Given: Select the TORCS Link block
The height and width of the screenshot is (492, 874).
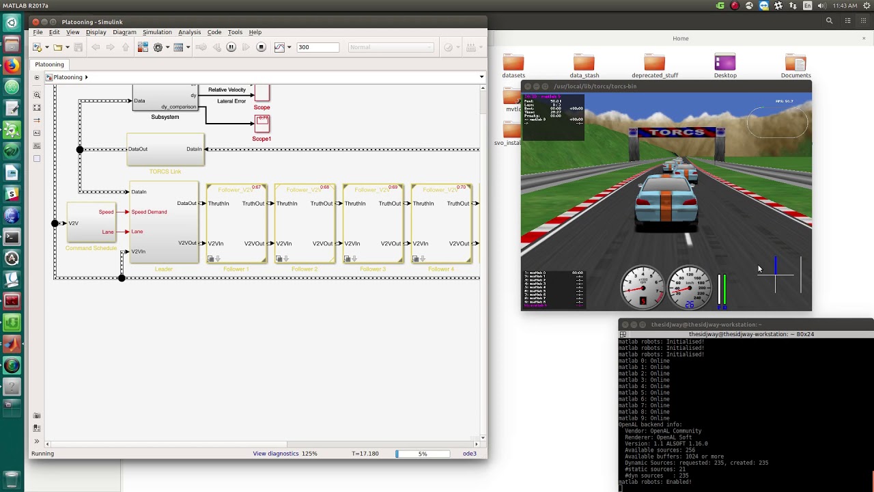Looking at the screenshot, I should pos(165,150).
